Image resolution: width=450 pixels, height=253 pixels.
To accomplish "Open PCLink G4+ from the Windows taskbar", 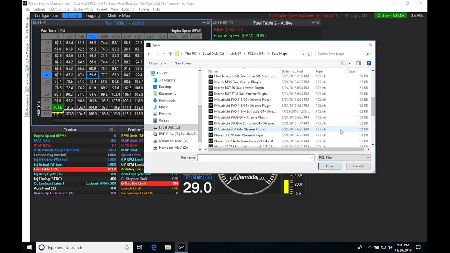I will (181, 247).
